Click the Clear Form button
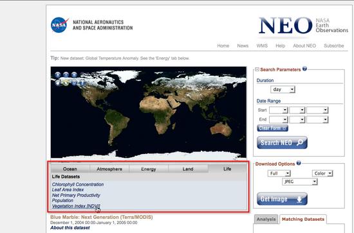 click(272, 128)
